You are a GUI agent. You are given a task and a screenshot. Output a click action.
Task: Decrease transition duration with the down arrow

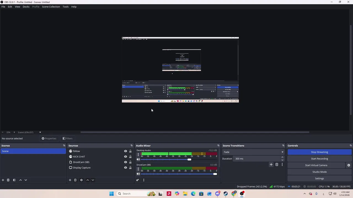pos(282,160)
